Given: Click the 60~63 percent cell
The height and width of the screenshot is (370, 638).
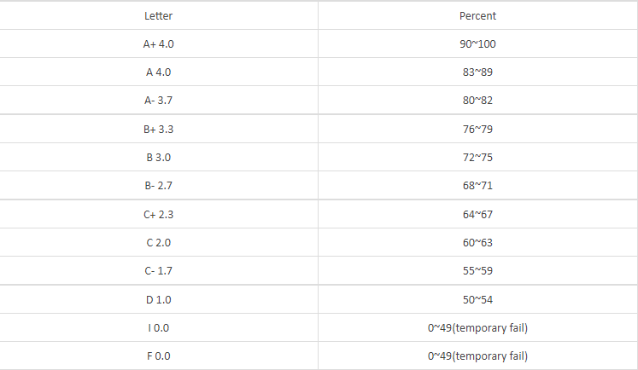Looking at the screenshot, I should tap(477, 243).
